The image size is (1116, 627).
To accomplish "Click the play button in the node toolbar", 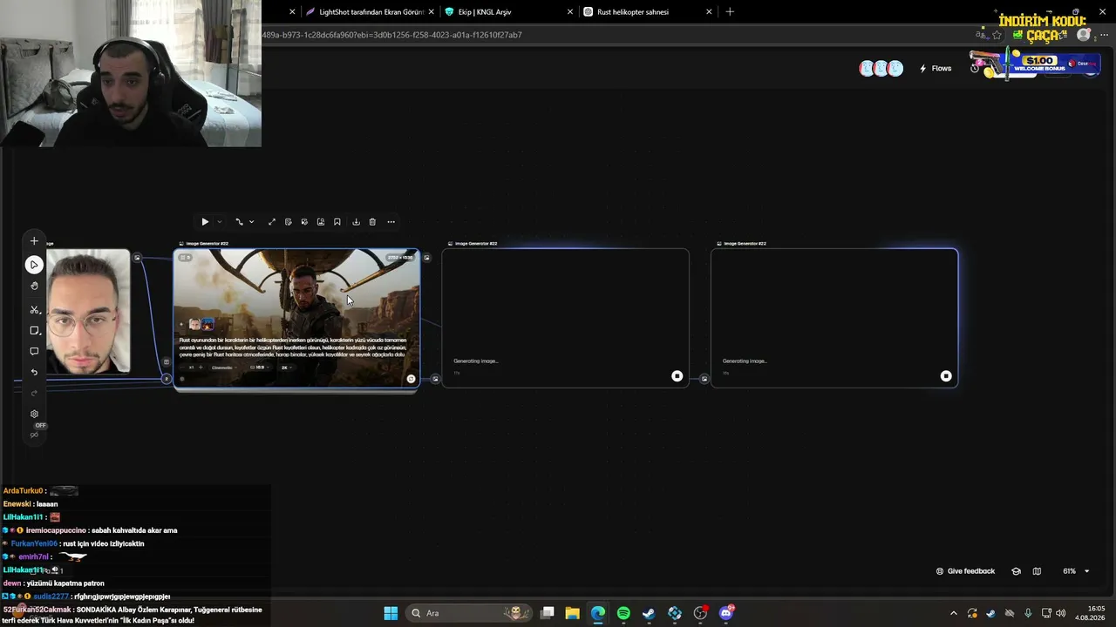I will coord(205,222).
